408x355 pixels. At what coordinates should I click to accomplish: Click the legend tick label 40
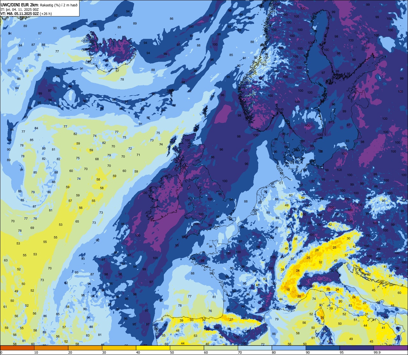[x=138, y=352]
